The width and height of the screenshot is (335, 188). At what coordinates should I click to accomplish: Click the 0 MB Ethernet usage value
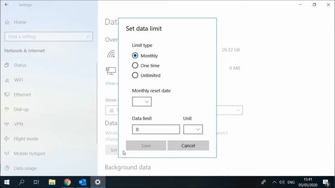pos(234,68)
